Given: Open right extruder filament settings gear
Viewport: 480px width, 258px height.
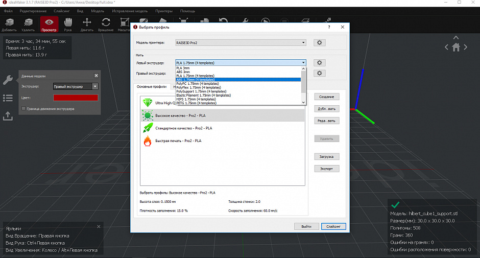Looking at the screenshot, I should pyautogui.click(x=319, y=73).
